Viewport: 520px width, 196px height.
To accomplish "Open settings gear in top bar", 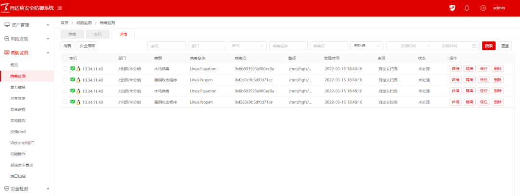I will click(x=483, y=8).
